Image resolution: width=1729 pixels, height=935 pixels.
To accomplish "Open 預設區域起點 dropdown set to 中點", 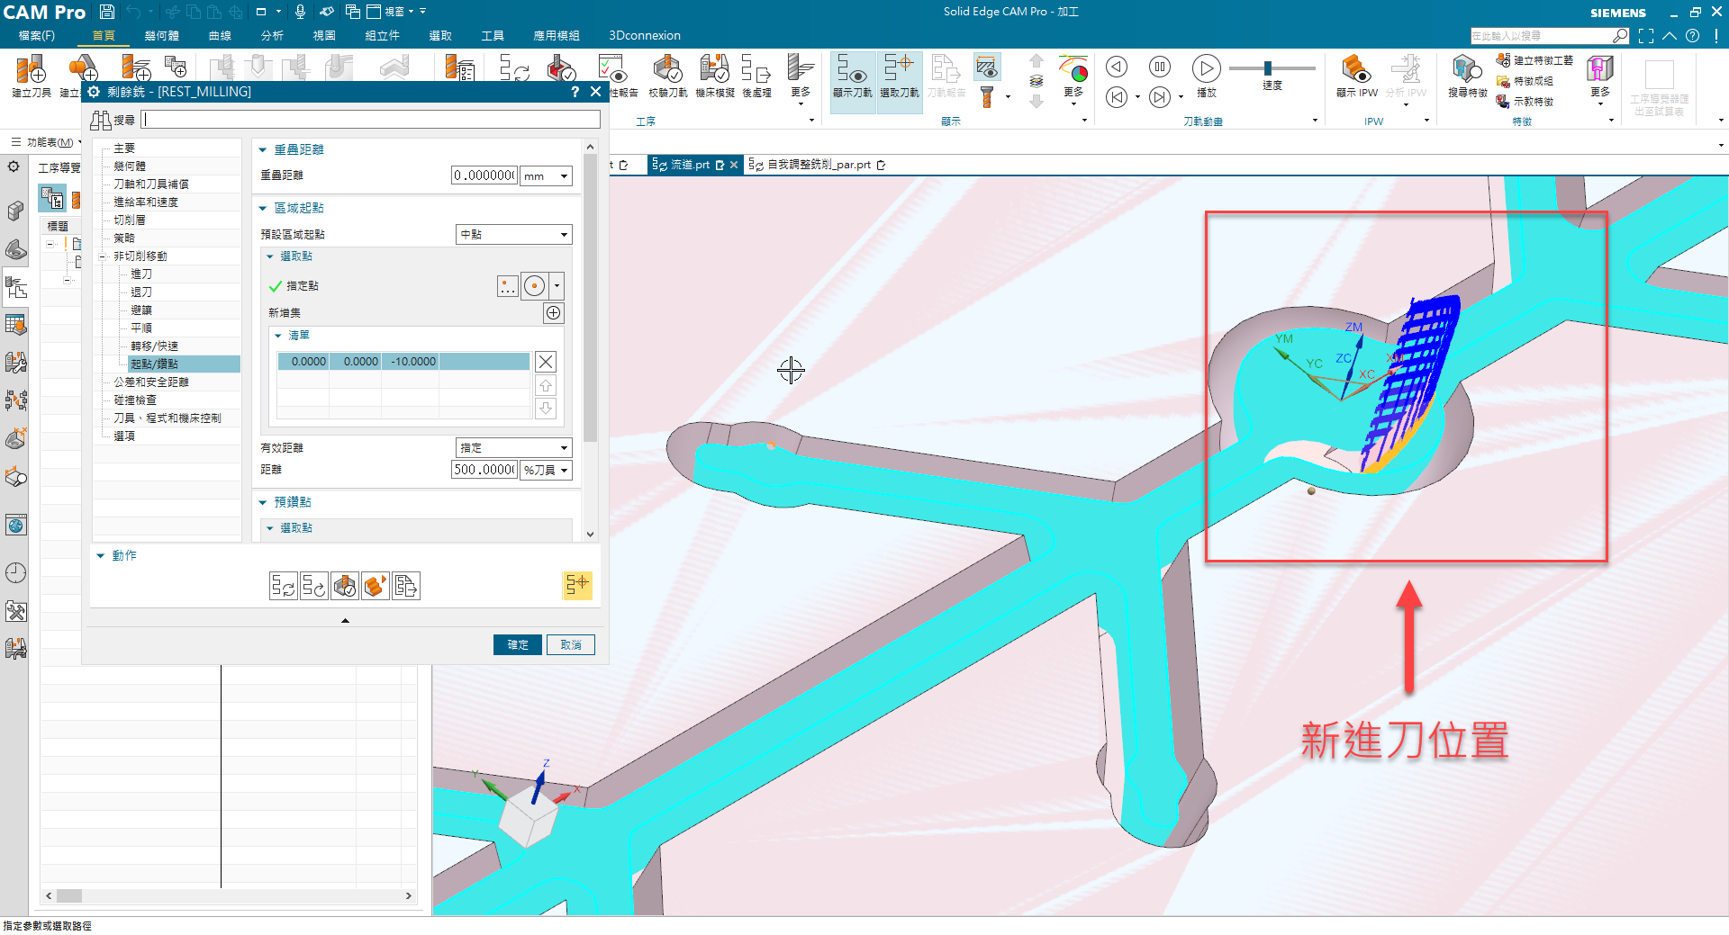I will [x=514, y=235].
